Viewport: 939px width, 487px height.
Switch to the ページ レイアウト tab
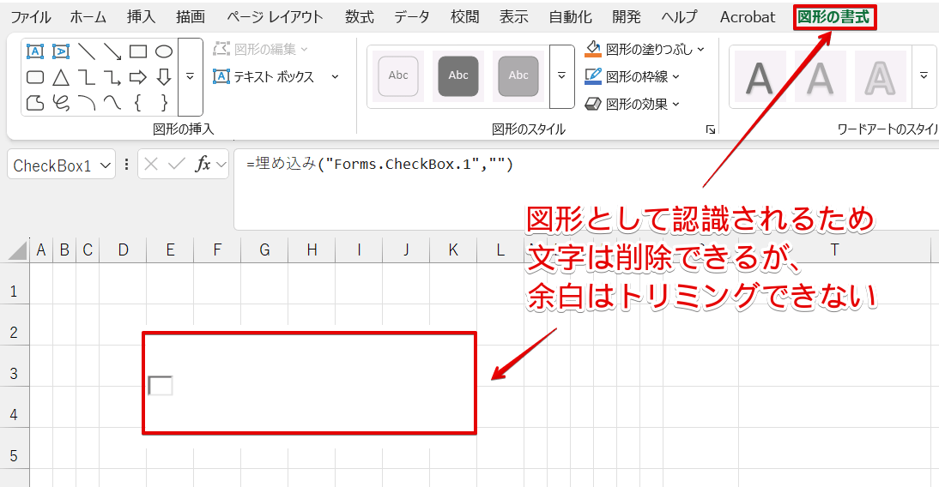tap(275, 17)
